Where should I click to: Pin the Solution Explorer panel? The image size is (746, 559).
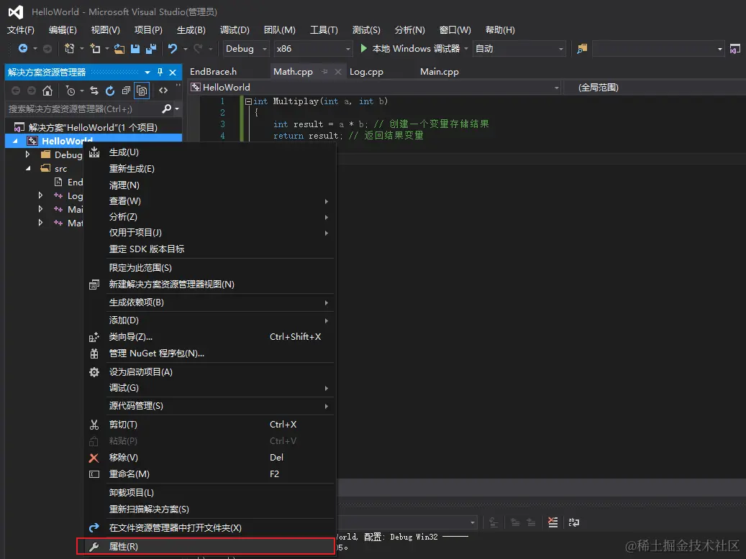tap(160, 73)
